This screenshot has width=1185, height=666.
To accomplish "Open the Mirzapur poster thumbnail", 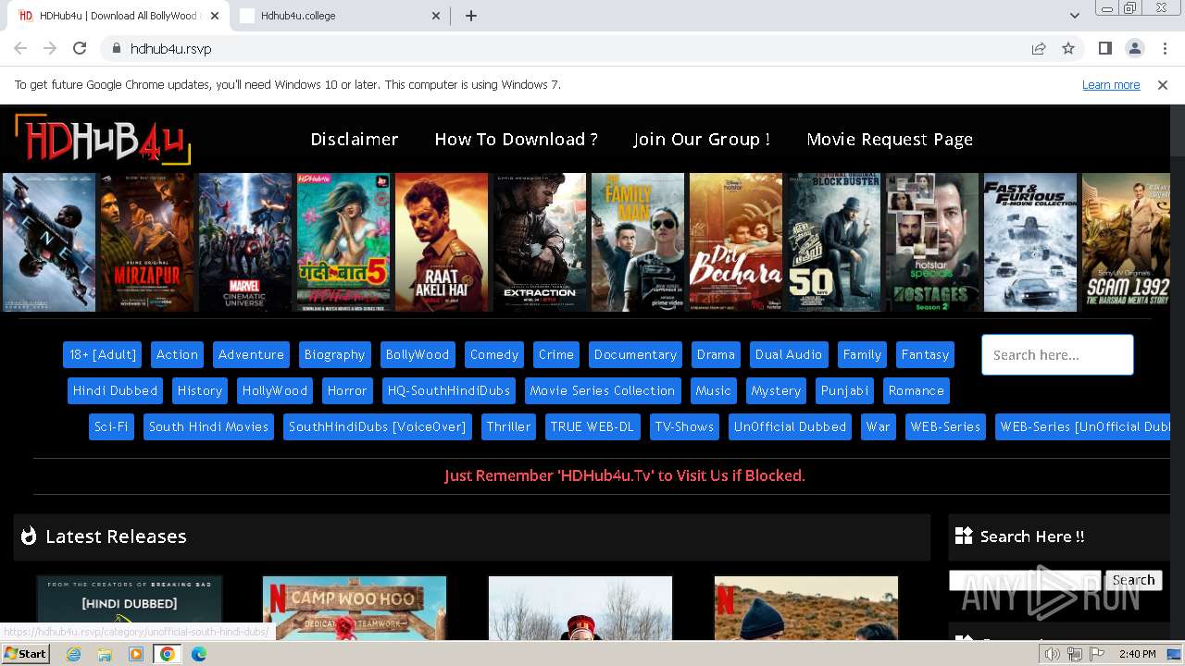I will pyautogui.click(x=147, y=242).
